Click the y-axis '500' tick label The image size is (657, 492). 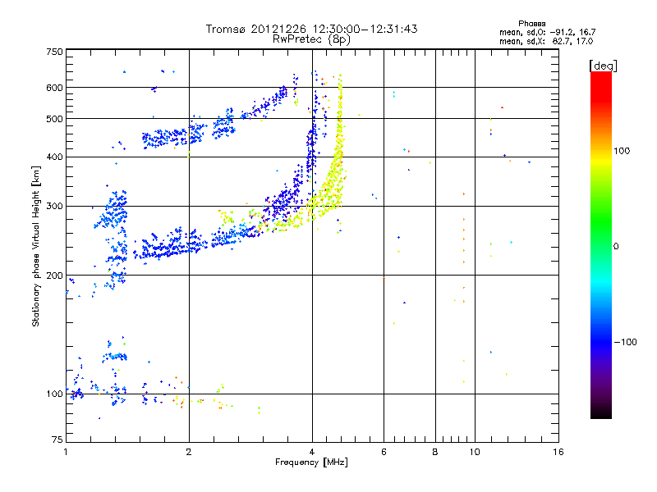click(x=55, y=119)
